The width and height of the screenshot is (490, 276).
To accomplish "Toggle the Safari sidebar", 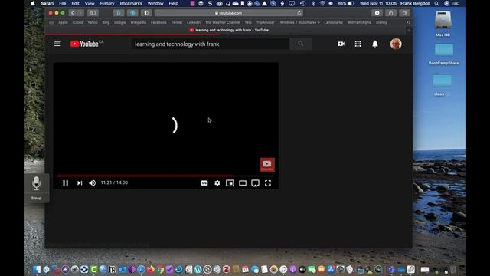I will coord(93,13).
